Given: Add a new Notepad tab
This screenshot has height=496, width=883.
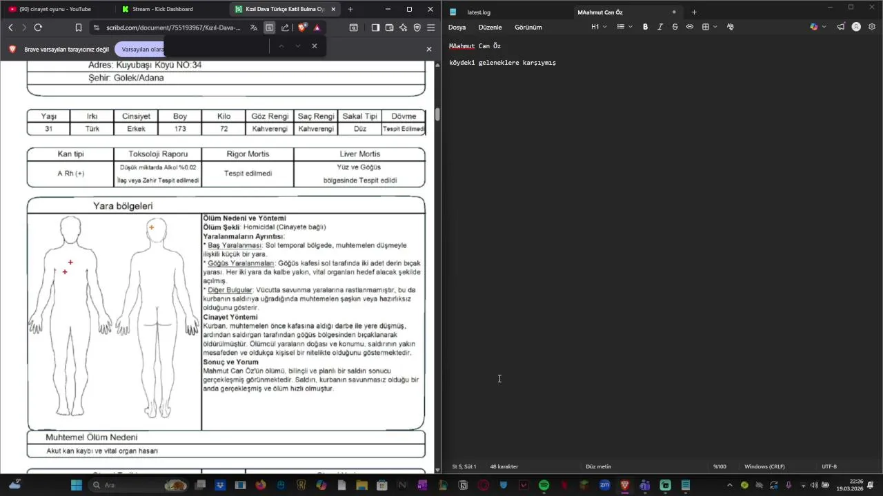Looking at the screenshot, I should [x=694, y=12].
